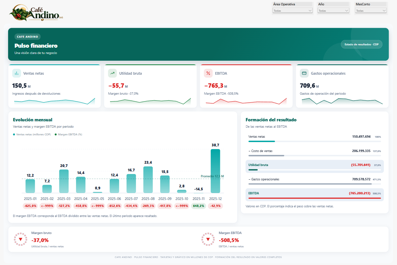Screen dimensions: 397x265
Task: Click the Pulso financiero title
Action: point(36,46)
